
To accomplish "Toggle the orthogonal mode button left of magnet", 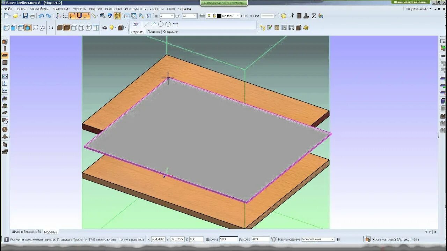I will pyautogui.click(x=72, y=16).
